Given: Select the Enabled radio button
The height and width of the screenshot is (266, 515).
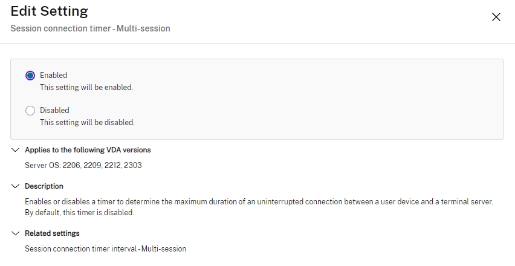Looking at the screenshot, I should click(x=30, y=76).
